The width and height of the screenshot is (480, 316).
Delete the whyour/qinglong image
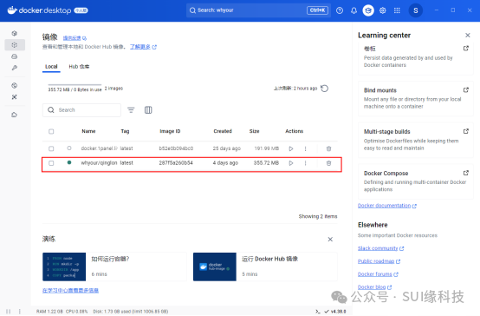(x=328, y=163)
